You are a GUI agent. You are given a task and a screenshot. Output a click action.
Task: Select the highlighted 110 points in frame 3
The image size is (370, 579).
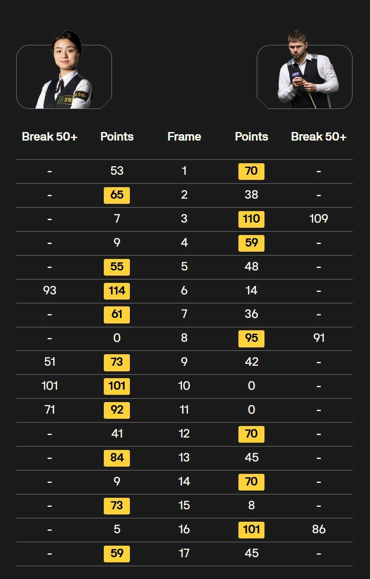(251, 219)
